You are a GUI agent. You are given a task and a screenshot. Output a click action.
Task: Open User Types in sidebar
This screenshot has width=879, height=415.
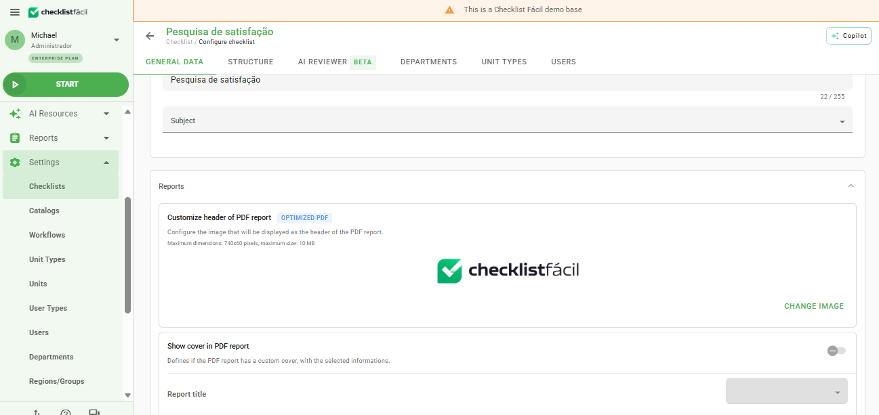tap(48, 308)
